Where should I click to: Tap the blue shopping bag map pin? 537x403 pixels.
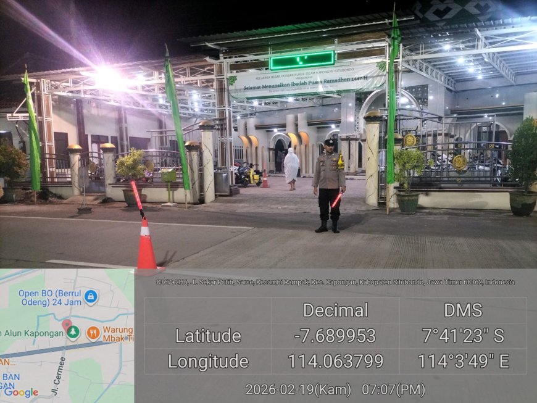pos(91,297)
